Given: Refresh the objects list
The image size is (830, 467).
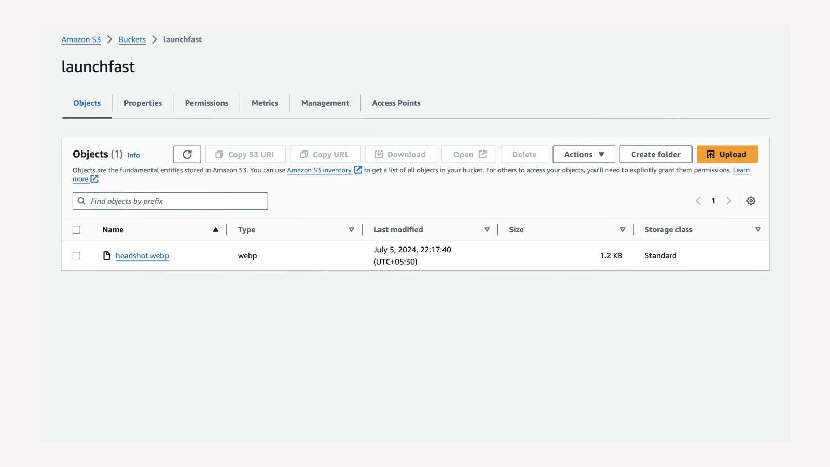Looking at the screenshot, I should 187,154.
